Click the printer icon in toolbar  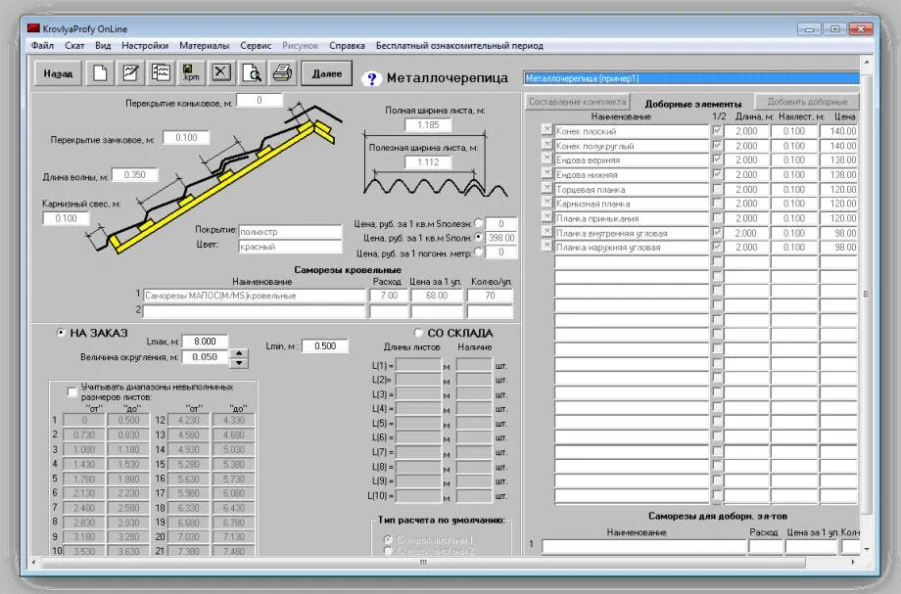(x=282, y=73)
